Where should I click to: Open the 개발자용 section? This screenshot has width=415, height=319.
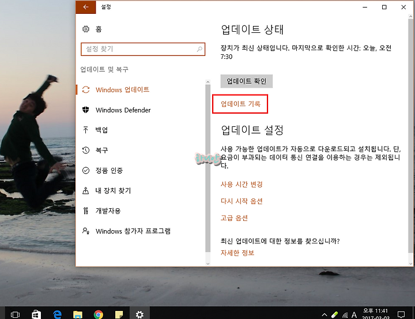pos(108,211)
